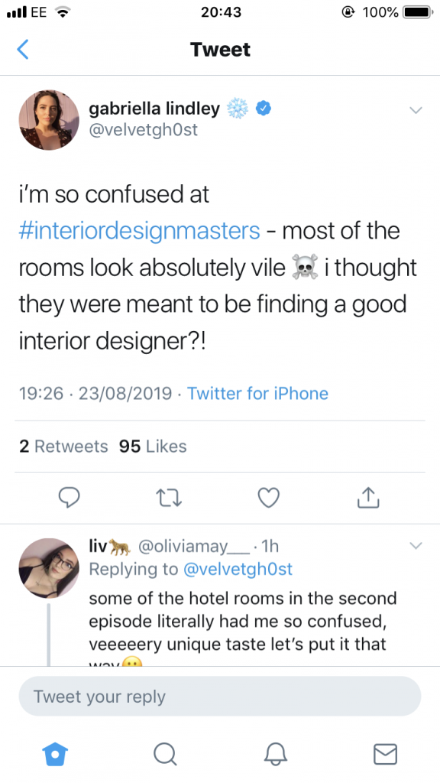The width and height of the screenshot is (440, 783).
Task: Tap the reply speech bubble icon
Action: coord(69,497)
